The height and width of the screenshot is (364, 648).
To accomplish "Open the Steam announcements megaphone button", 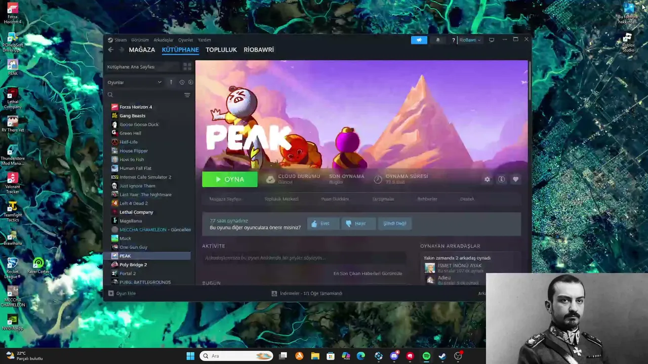I will point(419,40).
